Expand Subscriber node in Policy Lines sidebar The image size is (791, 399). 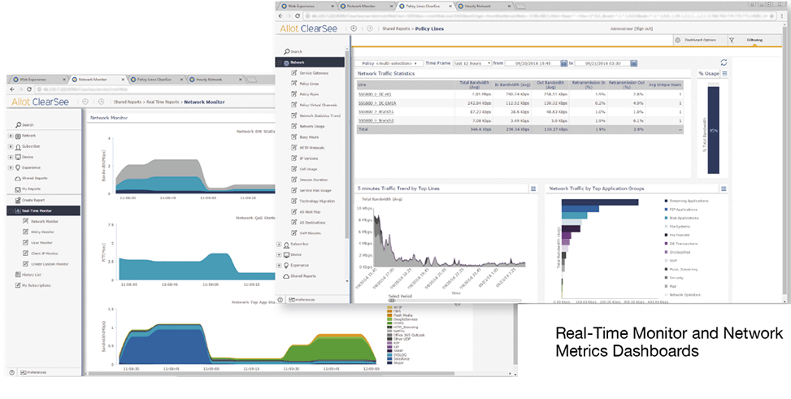279,244
